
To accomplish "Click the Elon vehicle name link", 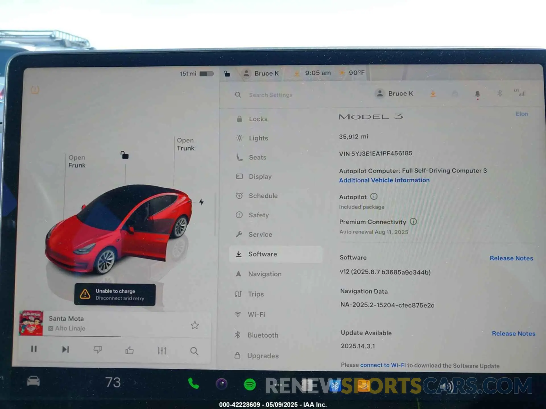I will (x=522, y=114).
